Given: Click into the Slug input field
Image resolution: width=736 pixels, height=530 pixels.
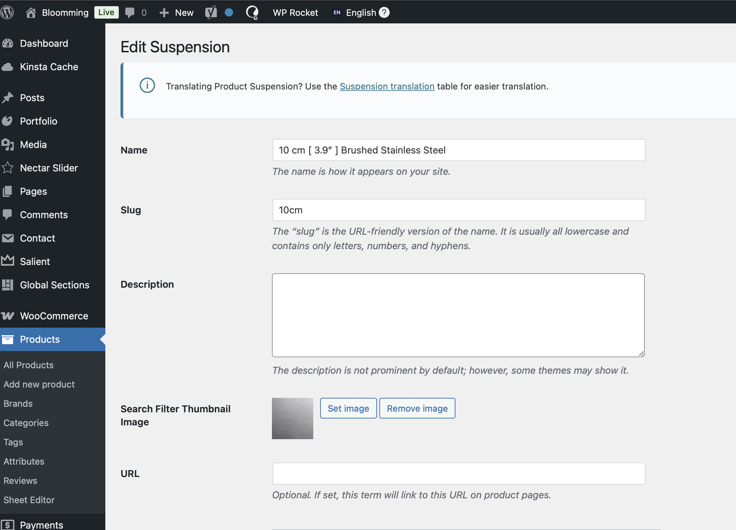Looking at the screenshot, I should tap(459, 210).
